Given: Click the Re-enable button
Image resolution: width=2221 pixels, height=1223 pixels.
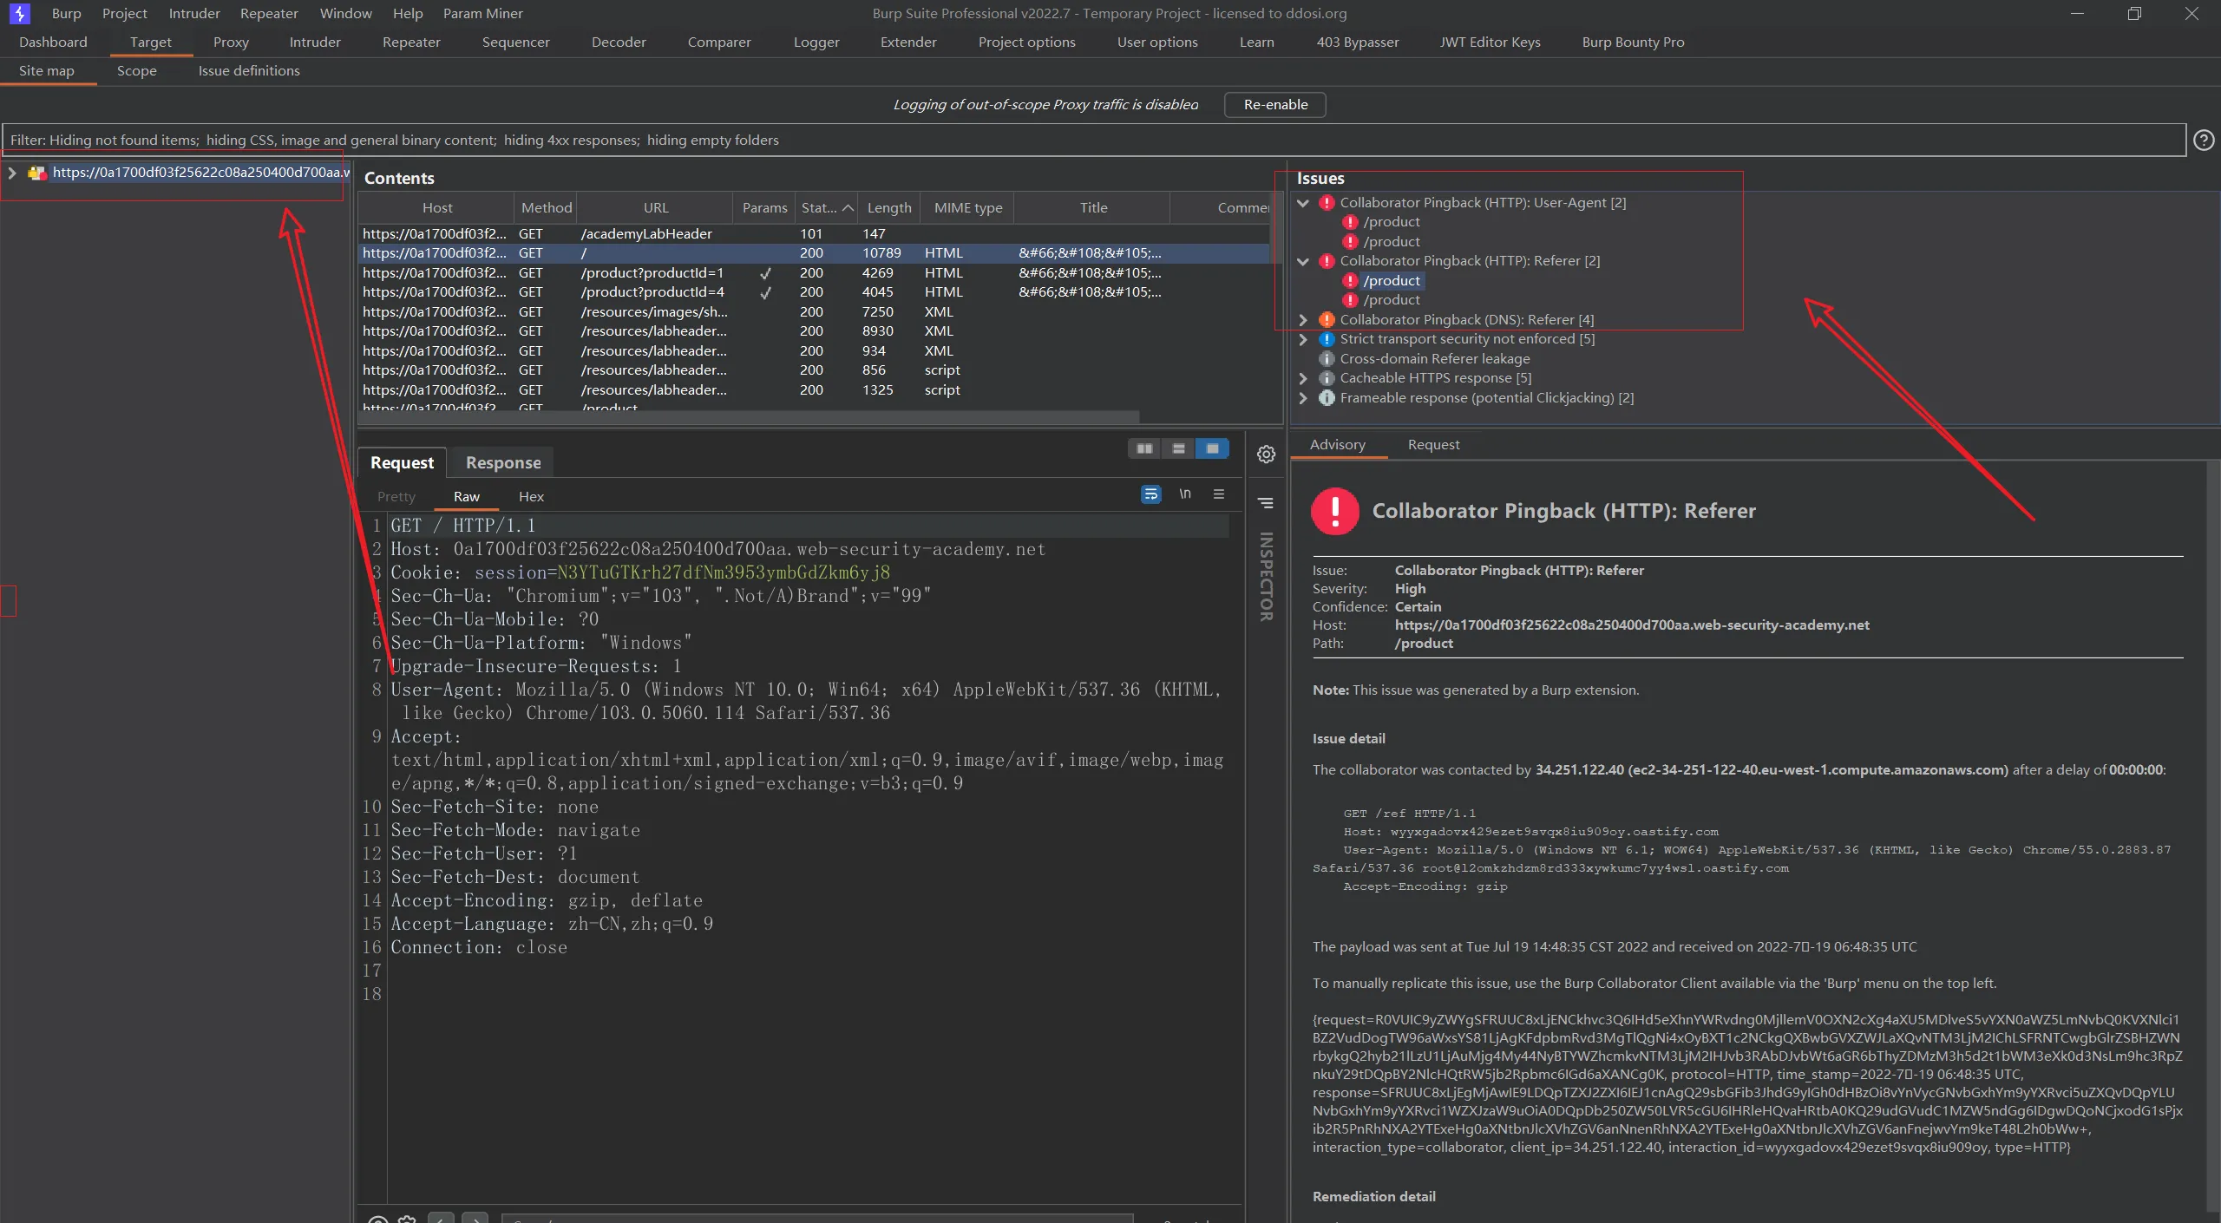Looking at the screenshot, I should [1275, 104].
